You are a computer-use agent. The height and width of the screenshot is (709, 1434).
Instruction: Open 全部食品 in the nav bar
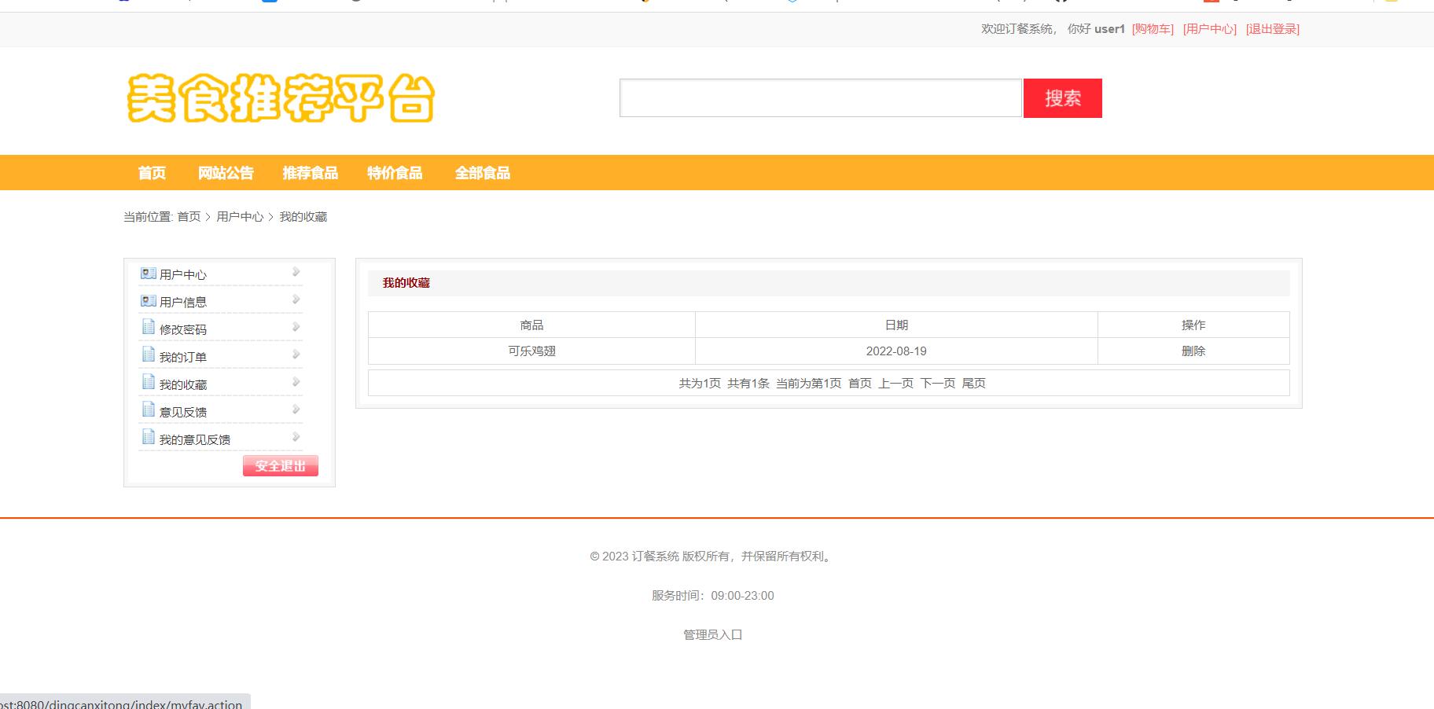483,173
